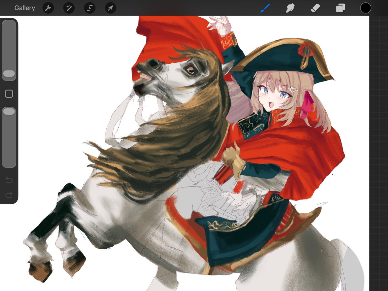Screen dimensions: 388x291
Task: Open the Adjustments magic wand menu
Action: (69, 8)
